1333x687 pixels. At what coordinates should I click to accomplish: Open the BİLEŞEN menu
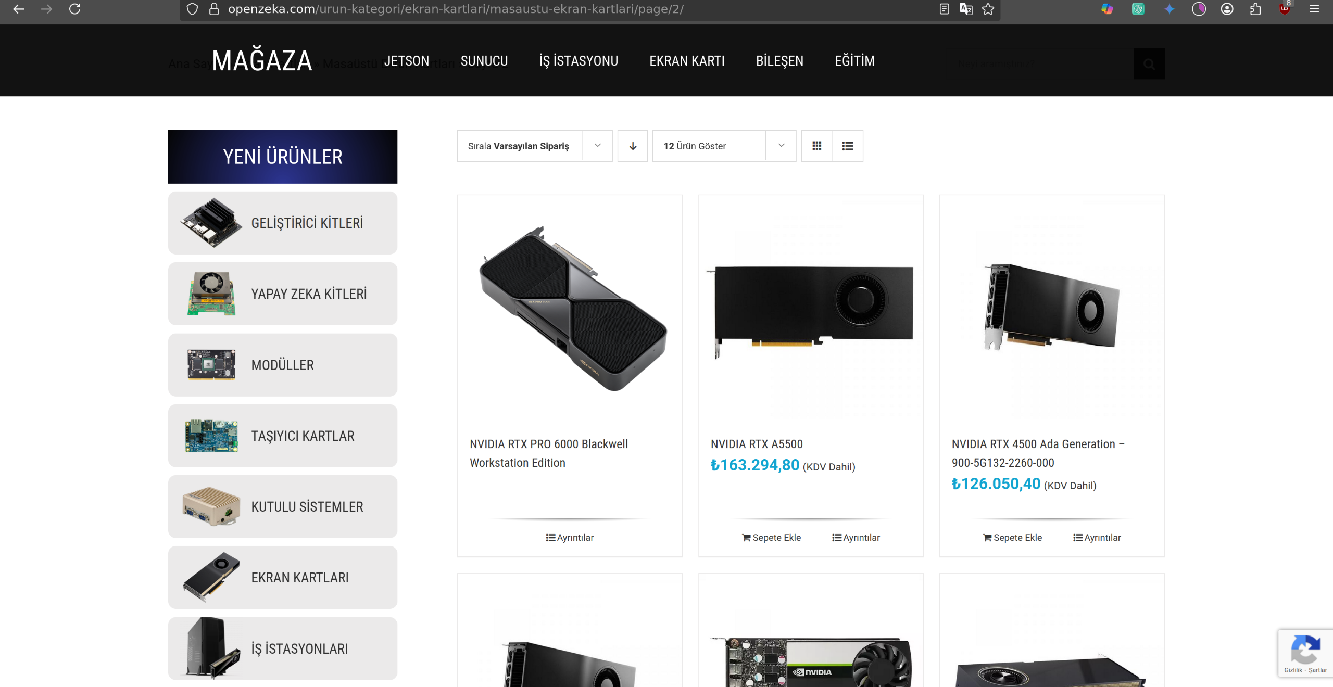(779, 61)
